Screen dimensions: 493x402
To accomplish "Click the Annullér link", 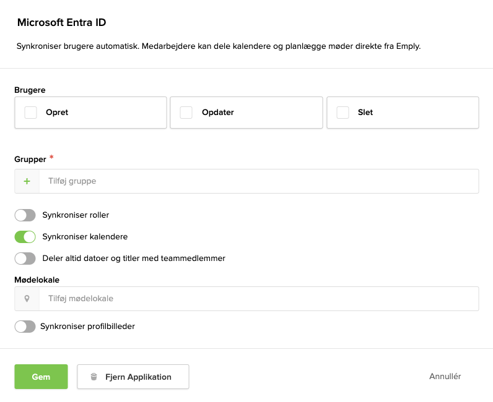I will pos(445,377).
